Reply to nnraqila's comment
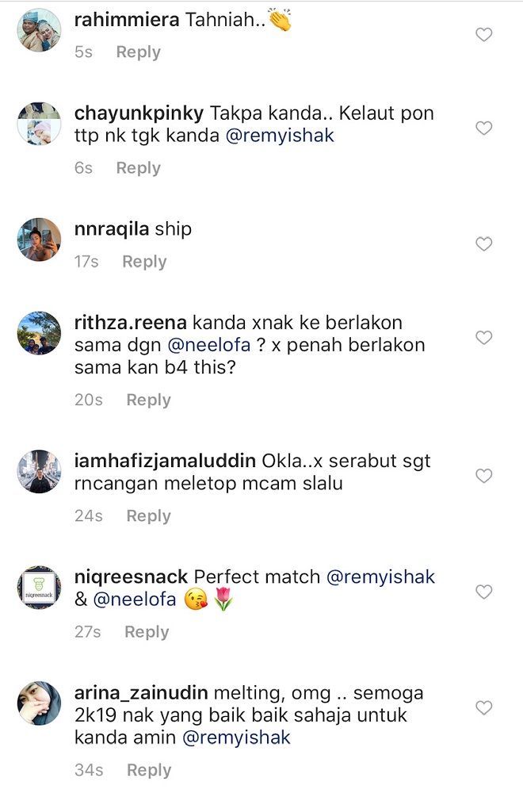This screenshot has width=523, height=793. point(144,262)
